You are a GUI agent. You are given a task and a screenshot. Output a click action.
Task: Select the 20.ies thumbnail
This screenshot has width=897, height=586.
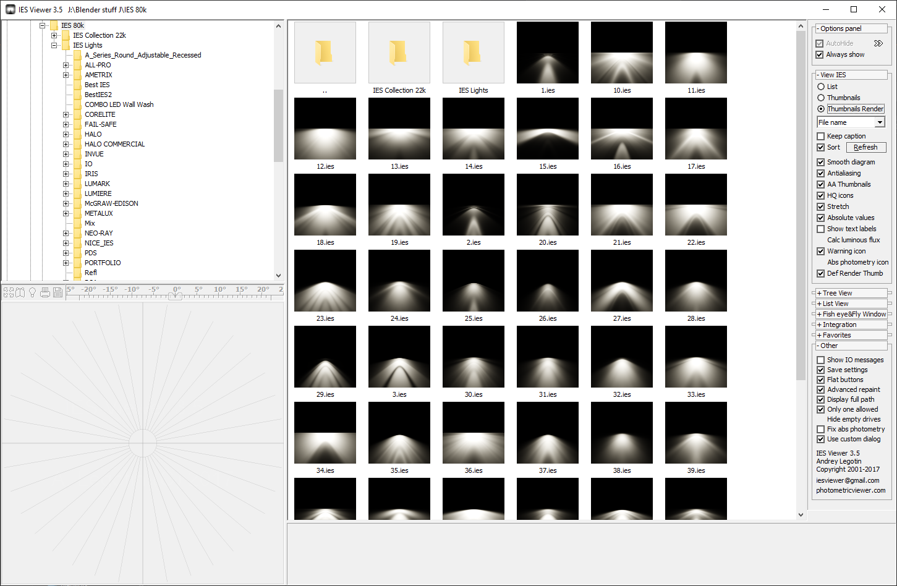(x=548, y=205)
